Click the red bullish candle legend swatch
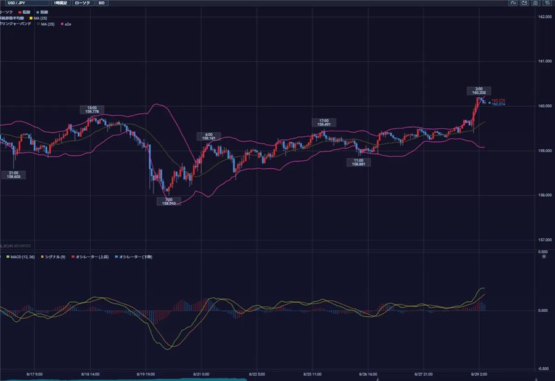 20,12
